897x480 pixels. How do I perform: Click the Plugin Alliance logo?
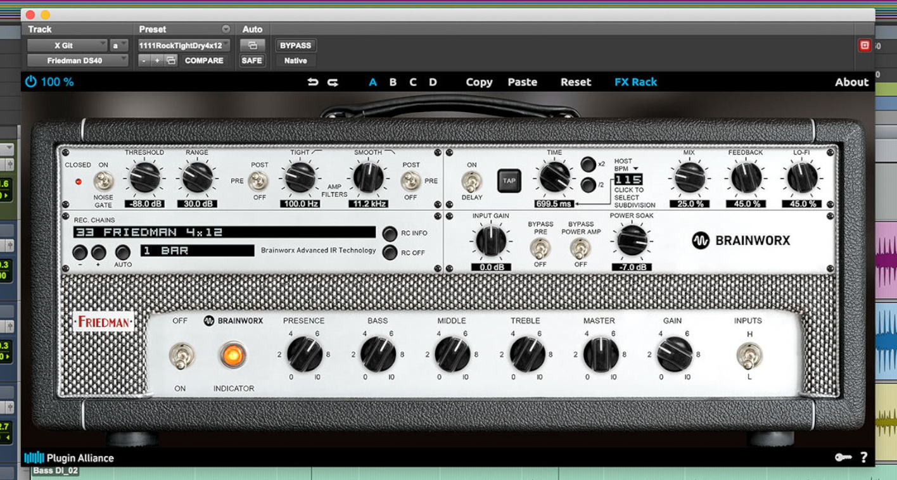click(x=69, y=458)
